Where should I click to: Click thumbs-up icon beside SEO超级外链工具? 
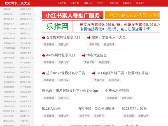tap(94, 73)
